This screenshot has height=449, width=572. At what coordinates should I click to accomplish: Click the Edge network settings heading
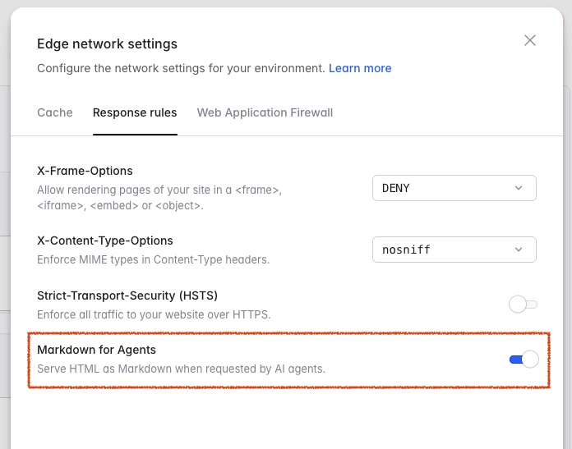click(107, 44)
